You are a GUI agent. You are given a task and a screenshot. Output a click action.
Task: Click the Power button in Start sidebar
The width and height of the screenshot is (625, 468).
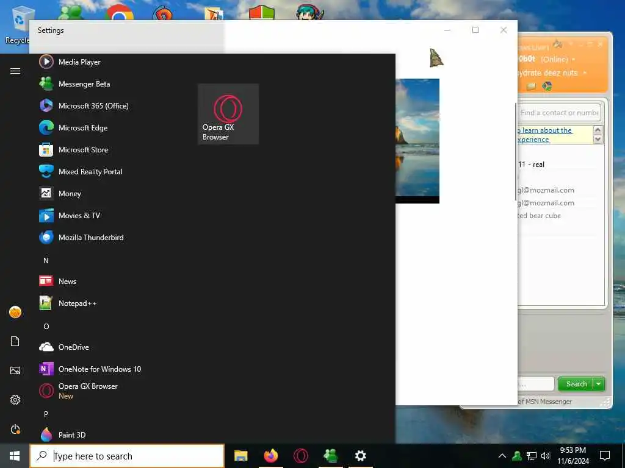point(15,429)
